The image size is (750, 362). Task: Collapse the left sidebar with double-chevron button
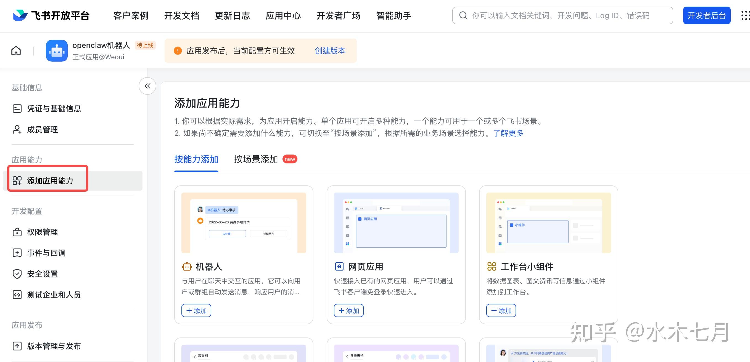click(x=147, y=86)
